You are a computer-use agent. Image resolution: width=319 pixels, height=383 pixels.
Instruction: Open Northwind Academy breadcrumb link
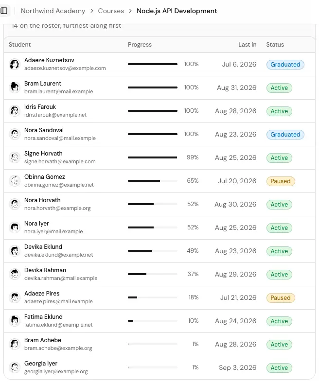(x=53, y=11)
